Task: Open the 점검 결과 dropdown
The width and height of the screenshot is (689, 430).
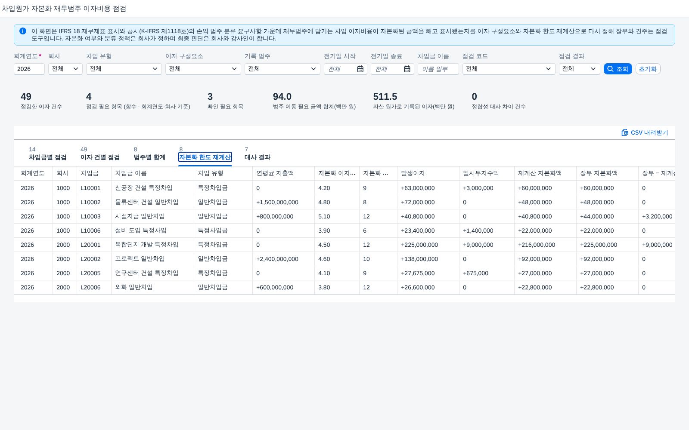Action: (x=580, y=69)
